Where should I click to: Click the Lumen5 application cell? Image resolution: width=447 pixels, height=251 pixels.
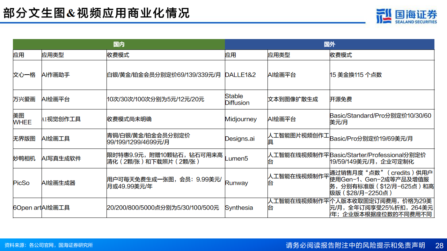click(246, 159)
